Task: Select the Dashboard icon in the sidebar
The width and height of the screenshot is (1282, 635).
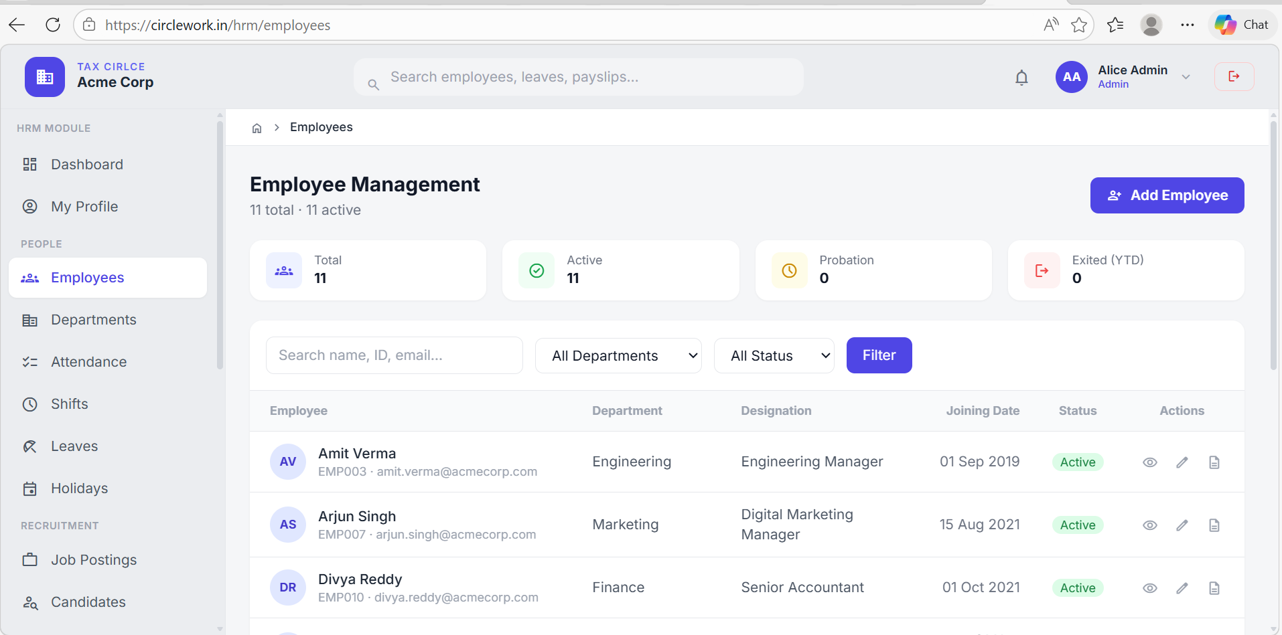Action: tap(30, 164)
